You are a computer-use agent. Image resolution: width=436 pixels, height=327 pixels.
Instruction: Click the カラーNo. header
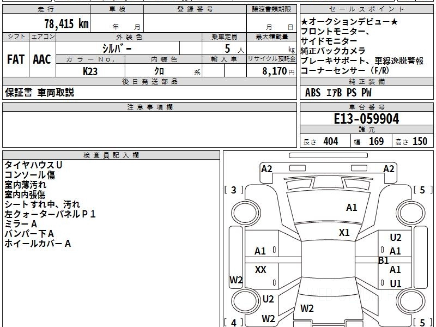[x=90, y=59]
